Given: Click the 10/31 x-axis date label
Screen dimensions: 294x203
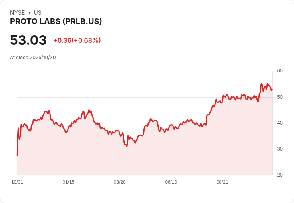Looking at the screenshot, I should [x=17, y=182].
